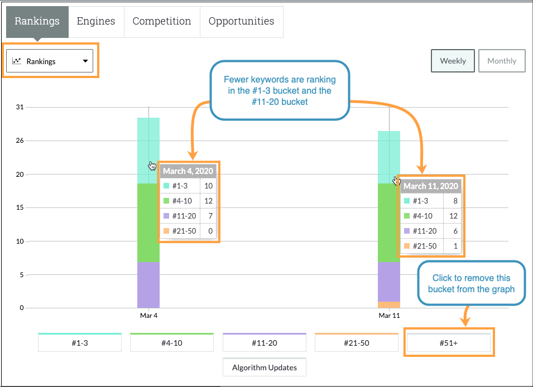Hide the #1-3 bucket from the chart

click(x=79, y=342)
